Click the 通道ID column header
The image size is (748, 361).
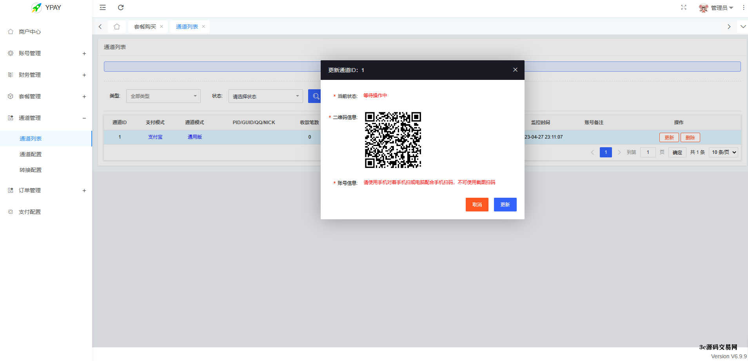coord(120,123)
